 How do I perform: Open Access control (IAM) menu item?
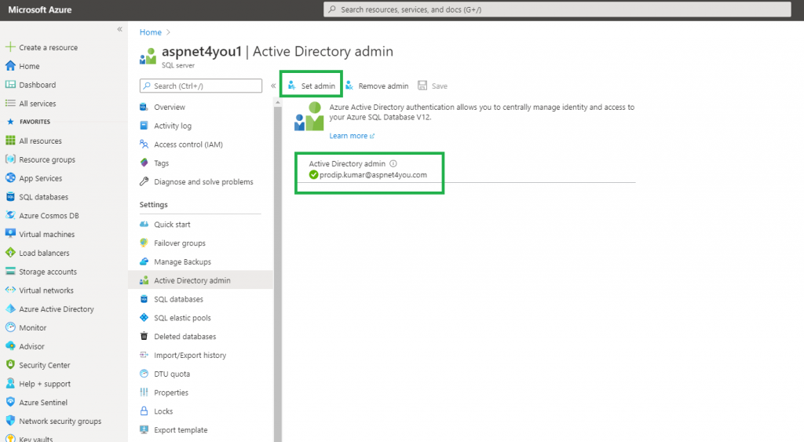pos(188,144)
